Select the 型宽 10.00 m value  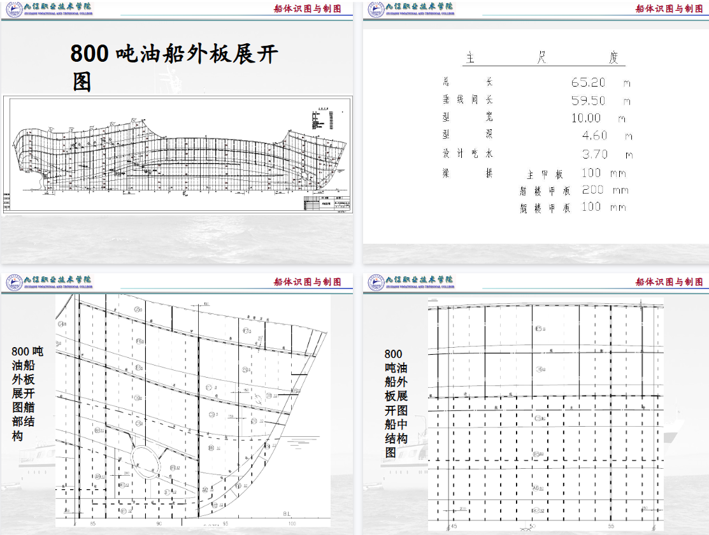pos(598,118)
